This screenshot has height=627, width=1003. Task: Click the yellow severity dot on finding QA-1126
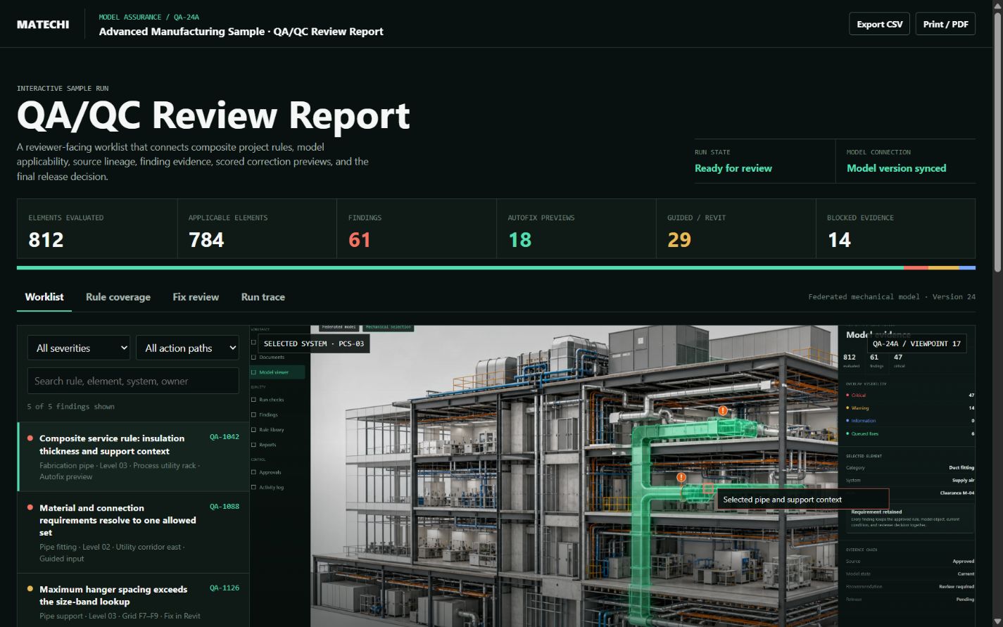click(30, 589)
